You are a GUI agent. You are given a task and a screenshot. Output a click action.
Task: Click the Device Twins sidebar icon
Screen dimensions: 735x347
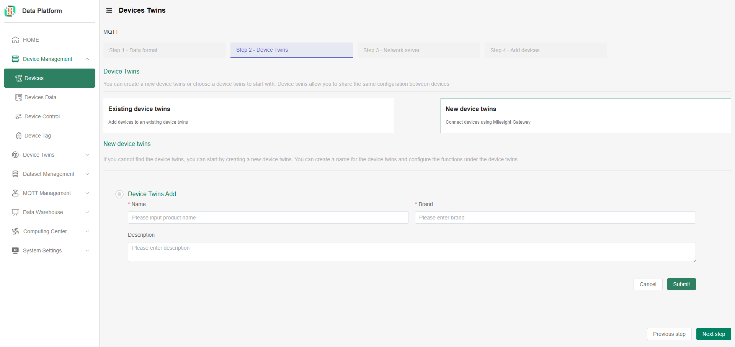(x=15, y=155)
